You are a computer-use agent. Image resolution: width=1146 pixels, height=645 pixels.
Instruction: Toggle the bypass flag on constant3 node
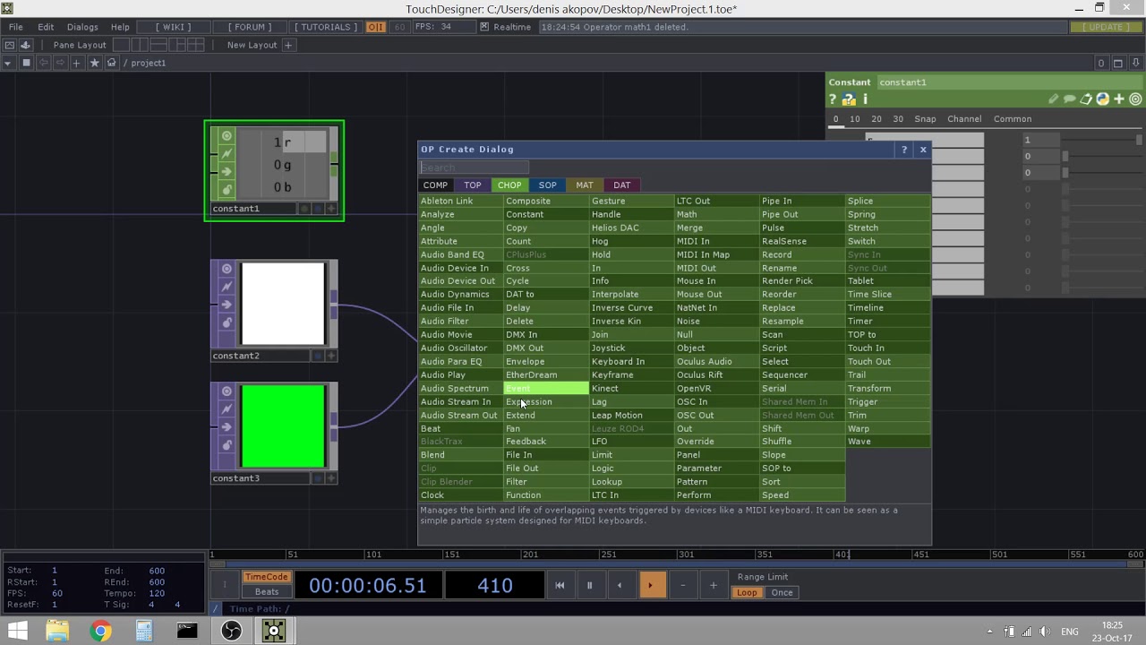click(x=227, y=427)
